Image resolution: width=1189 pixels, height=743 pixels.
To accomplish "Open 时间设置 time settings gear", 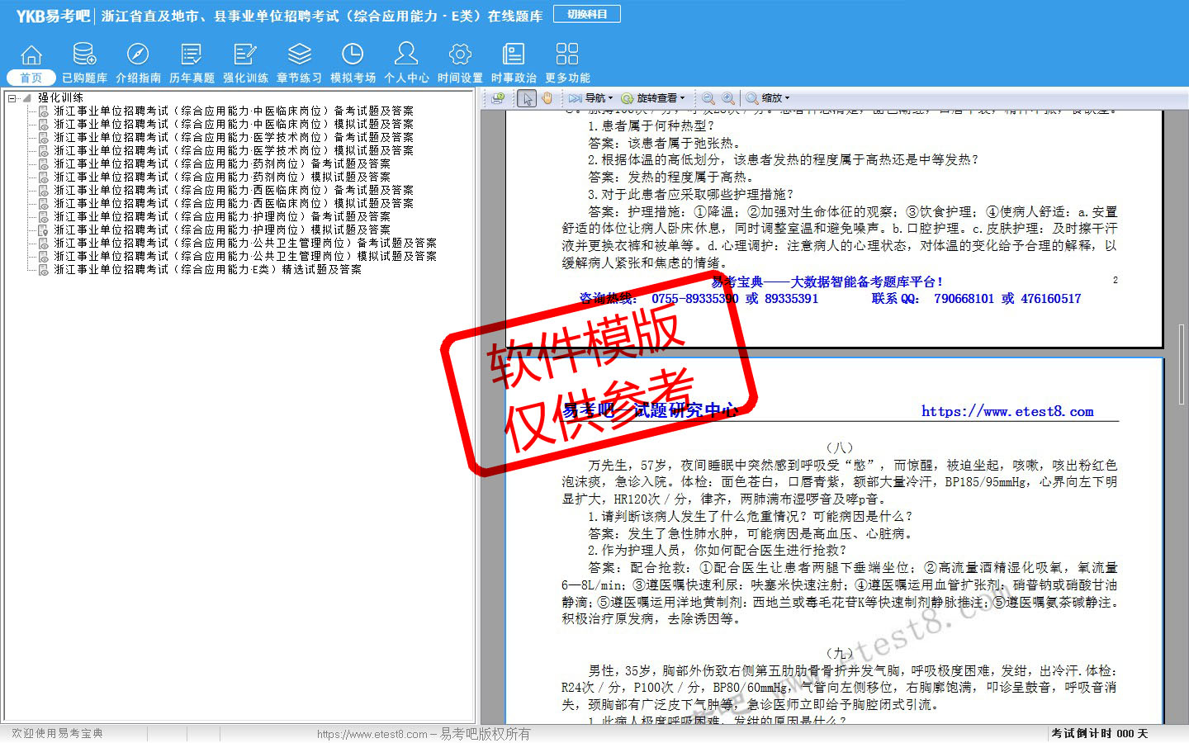I will tap(460, 63).
